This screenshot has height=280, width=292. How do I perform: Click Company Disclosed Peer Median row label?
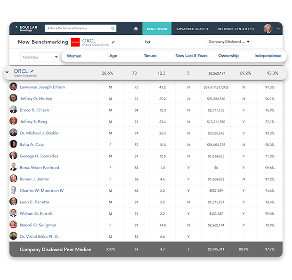pyautogui.click(x=56, y=249)
